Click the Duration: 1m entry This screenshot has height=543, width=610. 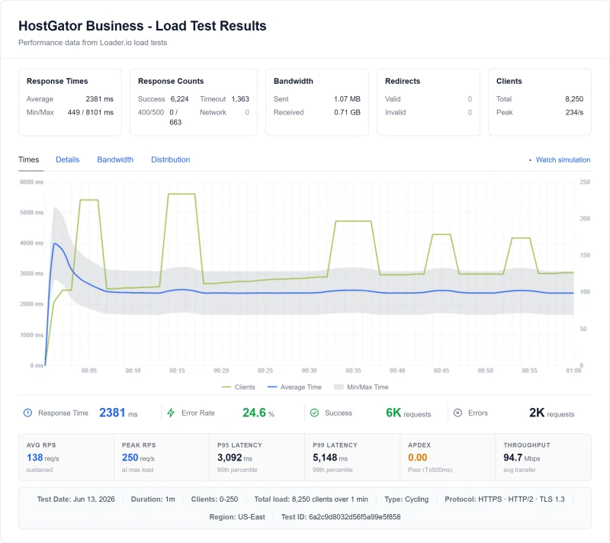pos(153,499)
